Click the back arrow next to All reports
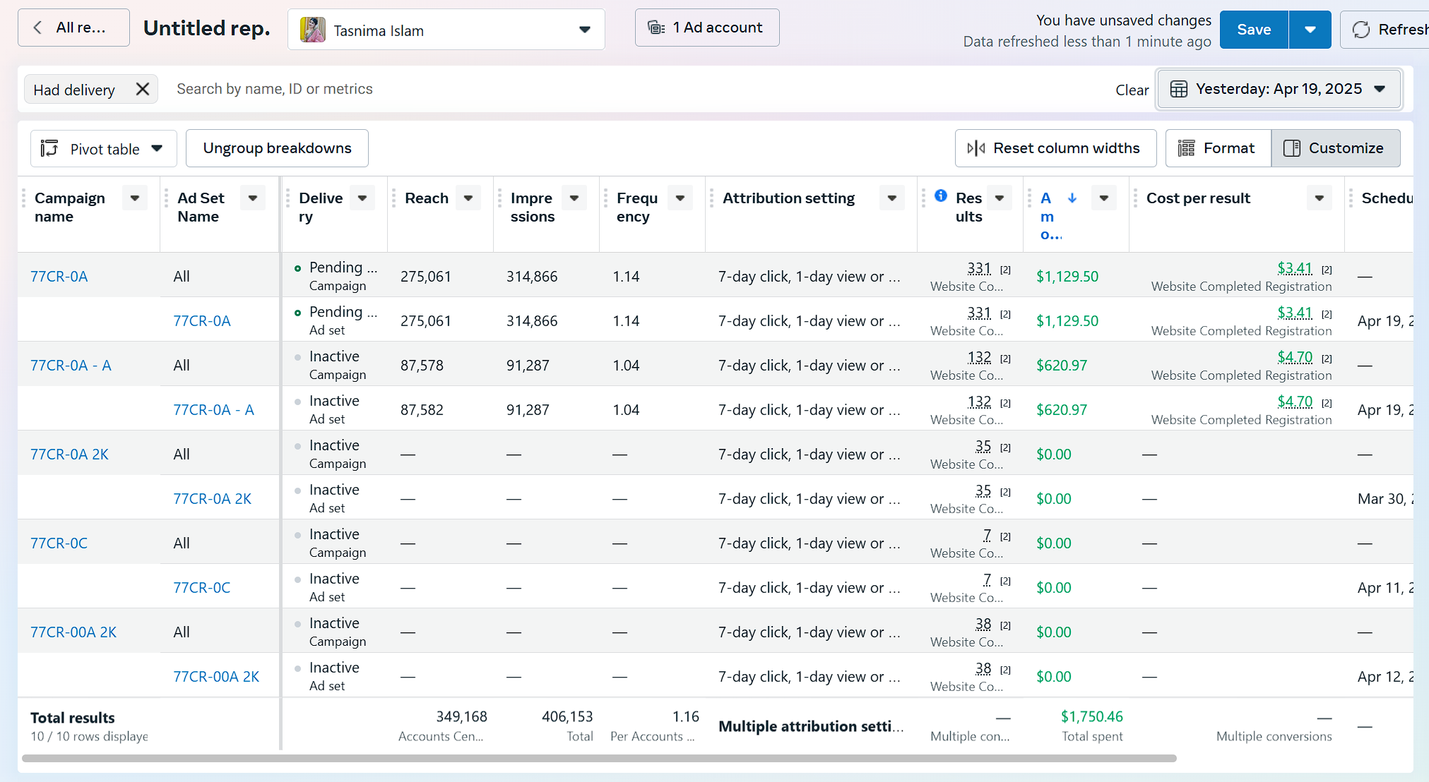 pyautogui.click(x=38, y=28)
